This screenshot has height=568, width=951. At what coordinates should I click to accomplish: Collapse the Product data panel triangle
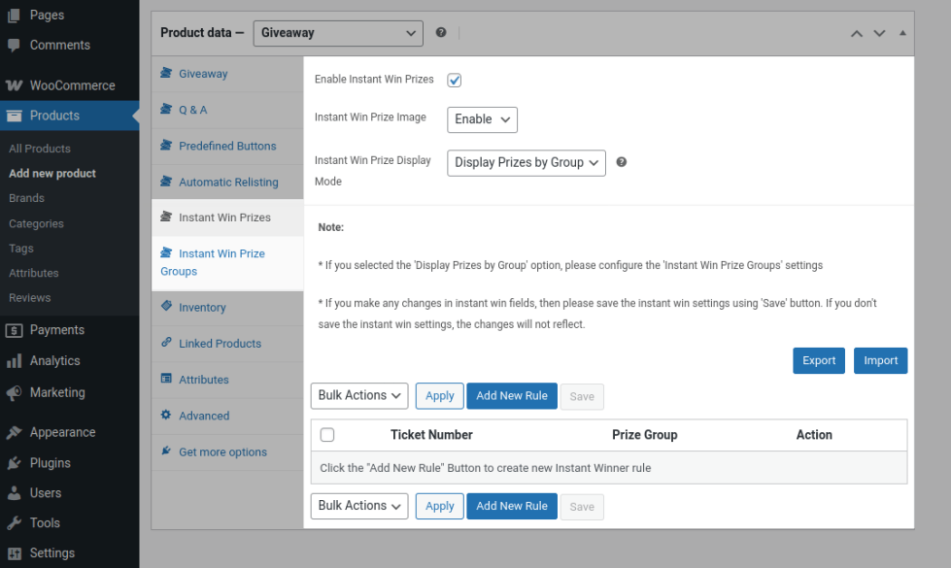(902, 33)
